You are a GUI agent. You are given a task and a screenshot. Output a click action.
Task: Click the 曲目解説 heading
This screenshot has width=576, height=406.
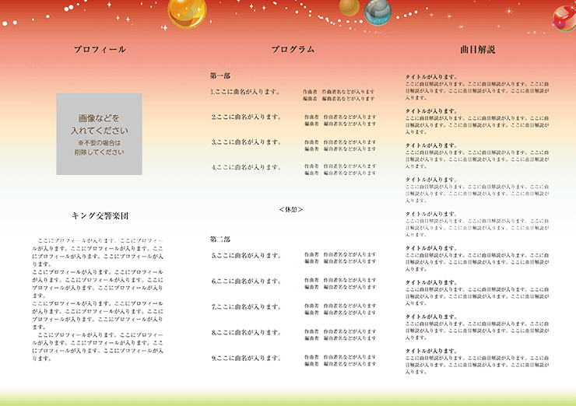(x=477, y=50)
